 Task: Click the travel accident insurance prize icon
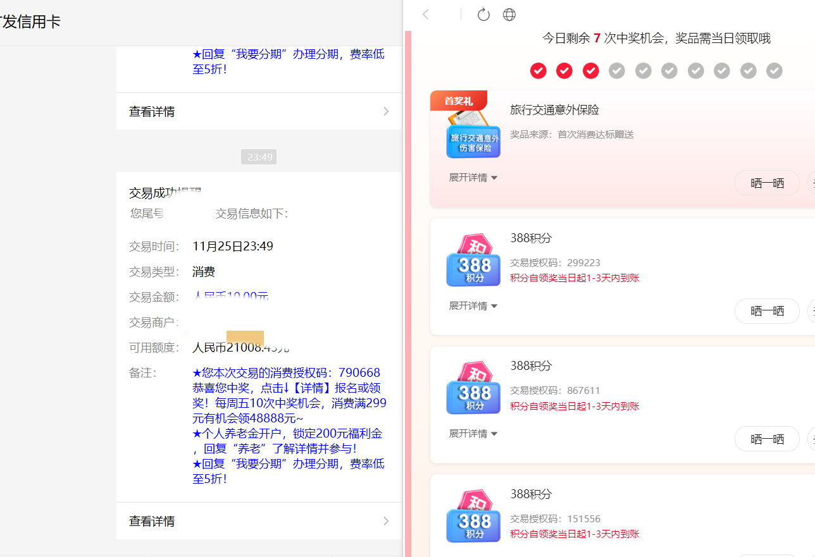(473, 134)
